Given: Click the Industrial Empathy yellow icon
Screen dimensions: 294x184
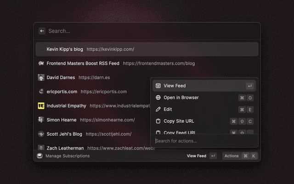Looking at the screenshot, I should pos(41,106).
